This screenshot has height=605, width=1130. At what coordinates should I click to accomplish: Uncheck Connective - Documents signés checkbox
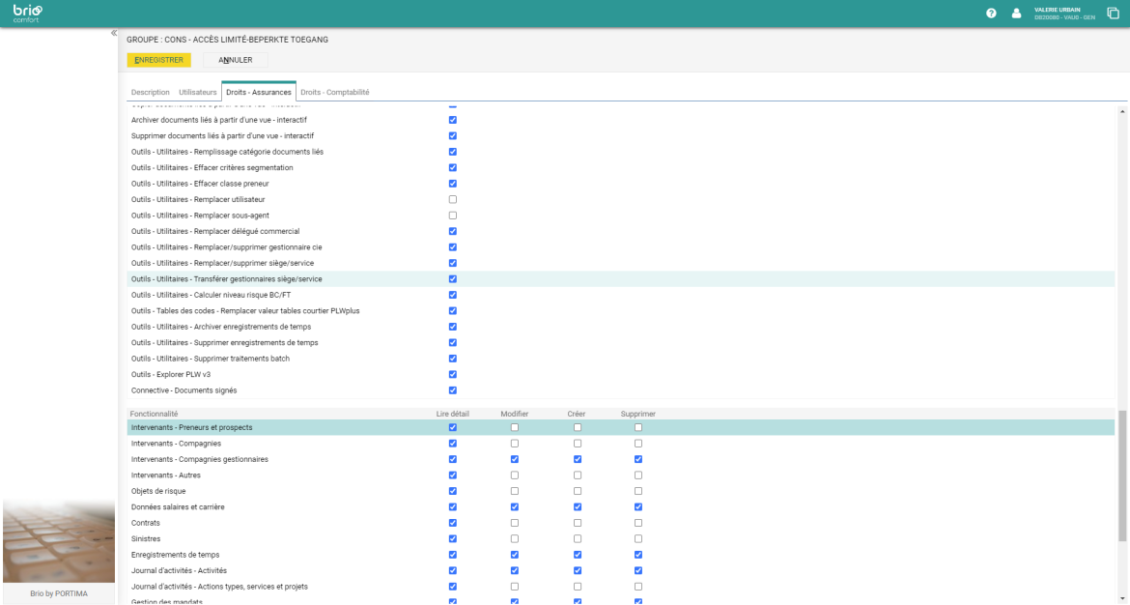tap(453, 390)
